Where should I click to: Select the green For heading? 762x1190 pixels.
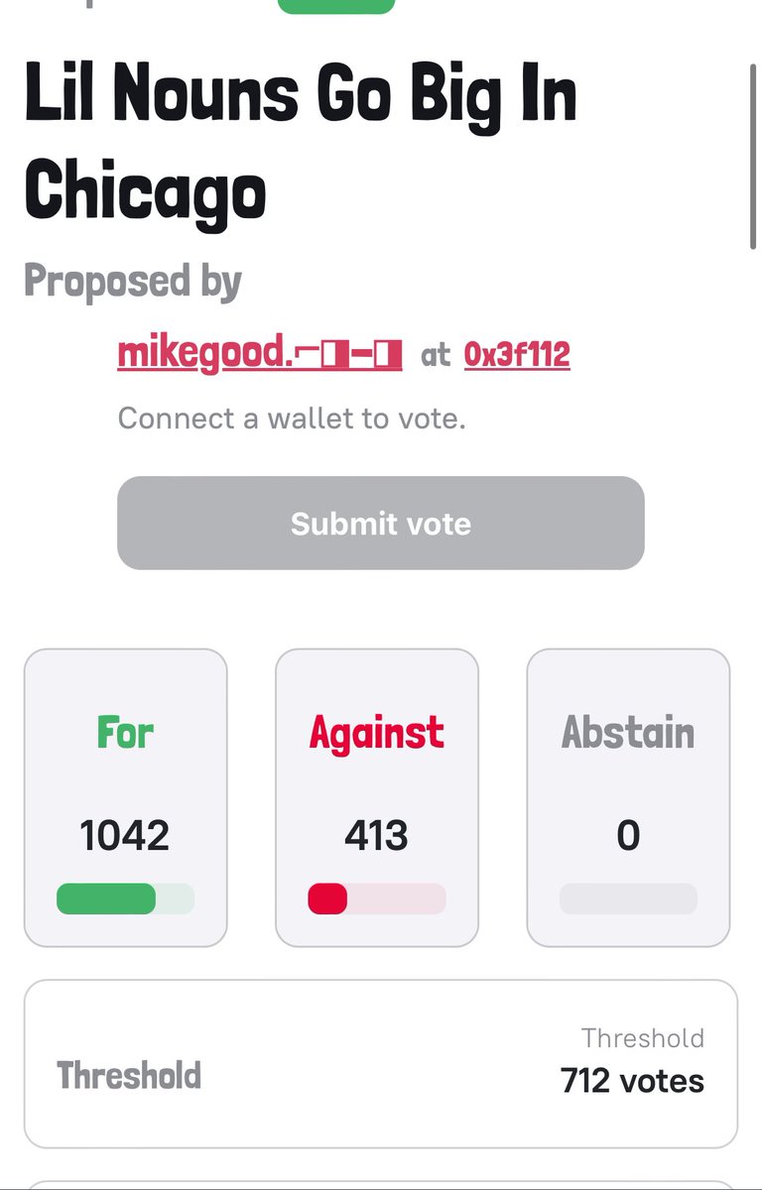[125, 733]
